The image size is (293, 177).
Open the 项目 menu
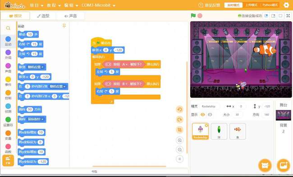(37, 5)
